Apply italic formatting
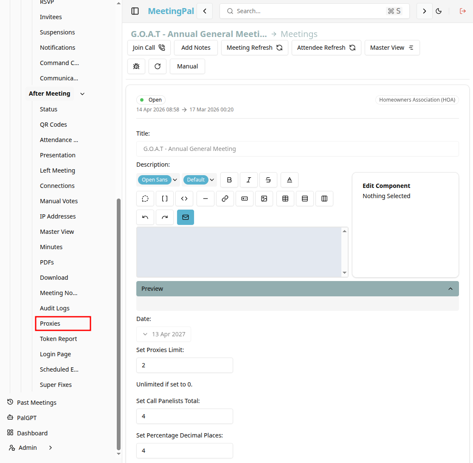Image resolution: width=473 pixels, height=463 pixels. (x=248, y=180)
